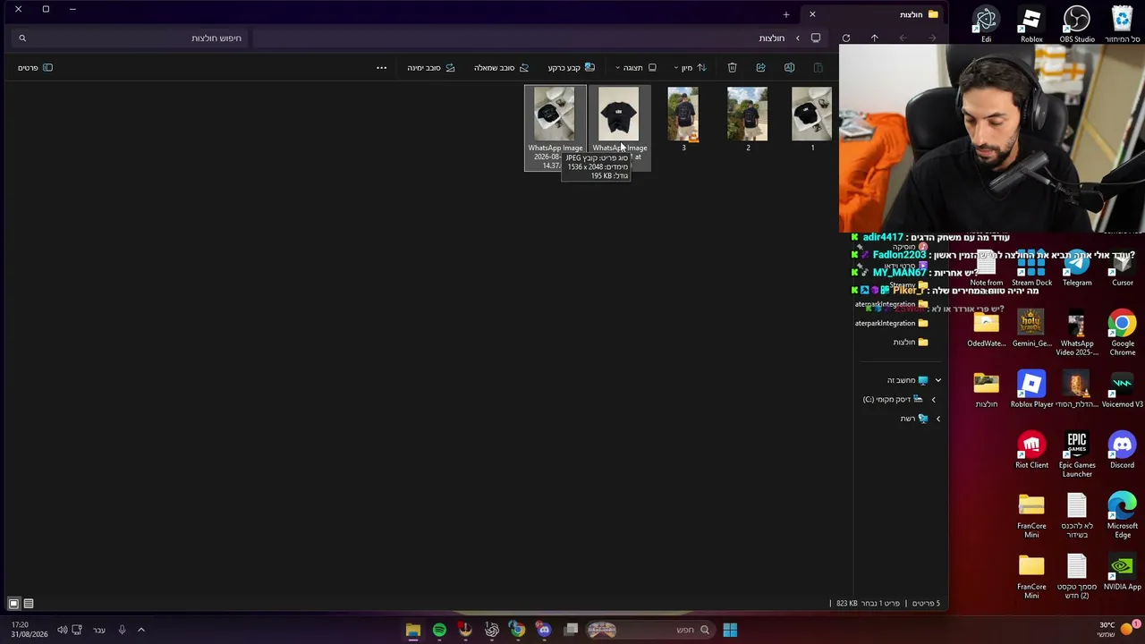1145x644 pixels.
Task: Open Telegram desktop shortcut
Action: (x=1076, y=268)
